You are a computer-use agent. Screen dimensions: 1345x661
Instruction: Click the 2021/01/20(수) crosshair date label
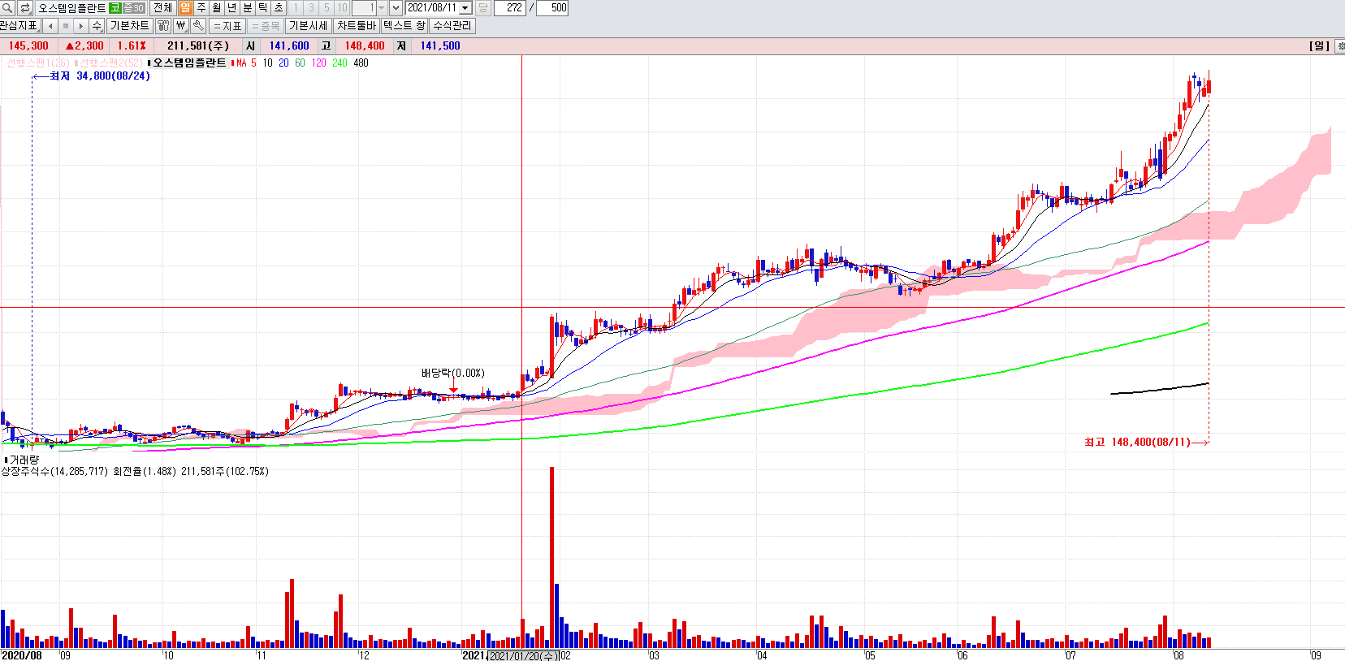(x=523, y=655)
